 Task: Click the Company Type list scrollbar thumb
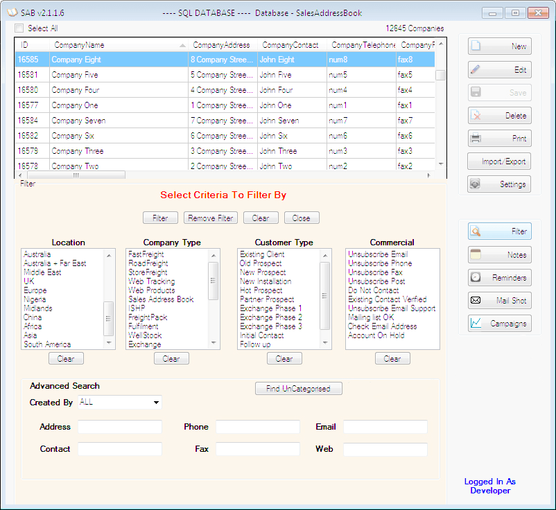click(213, 281)
